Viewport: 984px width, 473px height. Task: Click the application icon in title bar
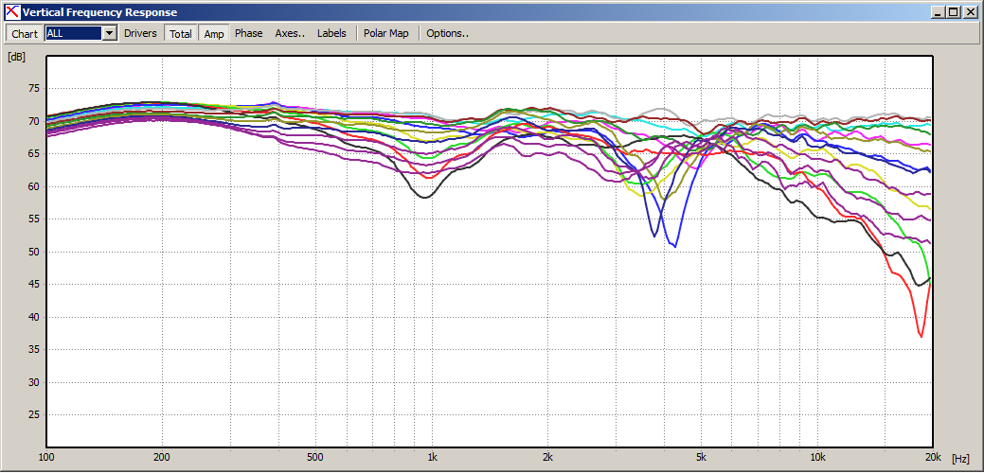click(12, 12)
